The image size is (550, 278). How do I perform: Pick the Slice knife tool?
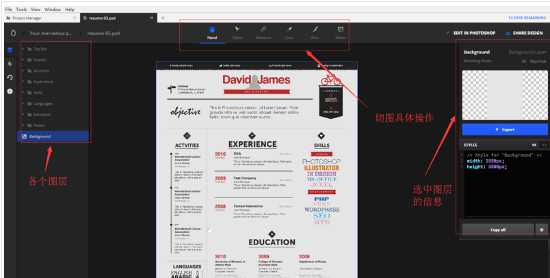tap(315, 32)
